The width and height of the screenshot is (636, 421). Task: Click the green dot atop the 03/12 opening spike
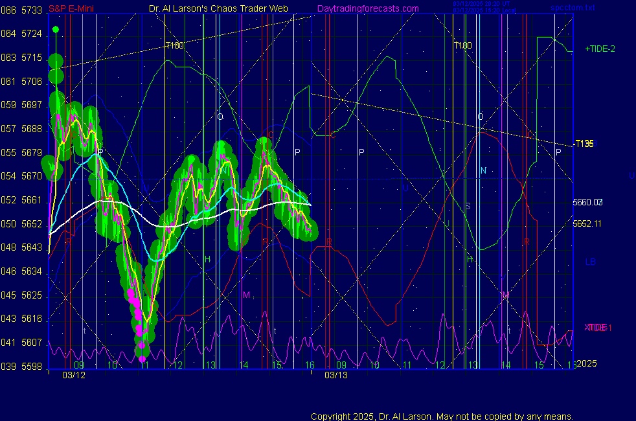[56, 29]
